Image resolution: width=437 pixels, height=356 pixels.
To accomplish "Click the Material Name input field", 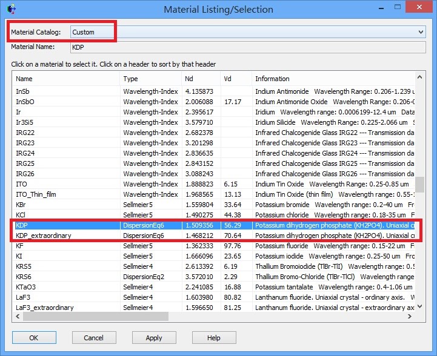I will 248,47.
